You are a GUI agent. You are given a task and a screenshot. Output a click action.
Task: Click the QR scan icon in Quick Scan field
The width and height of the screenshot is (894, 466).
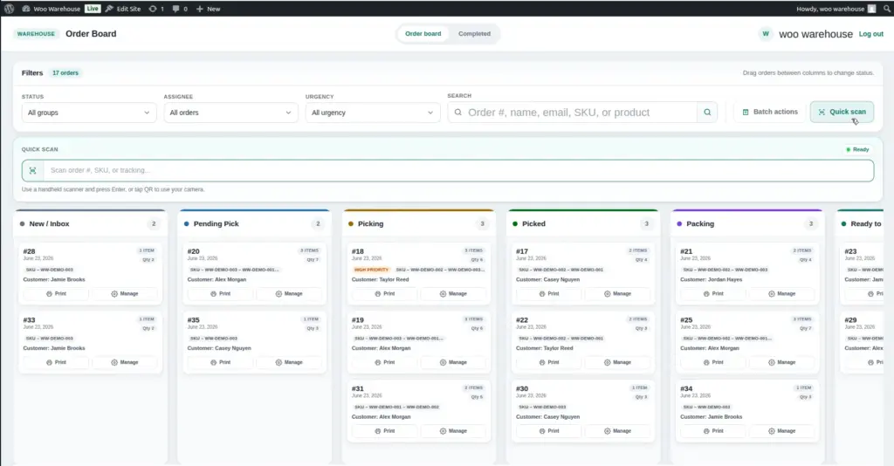[32, 170]
